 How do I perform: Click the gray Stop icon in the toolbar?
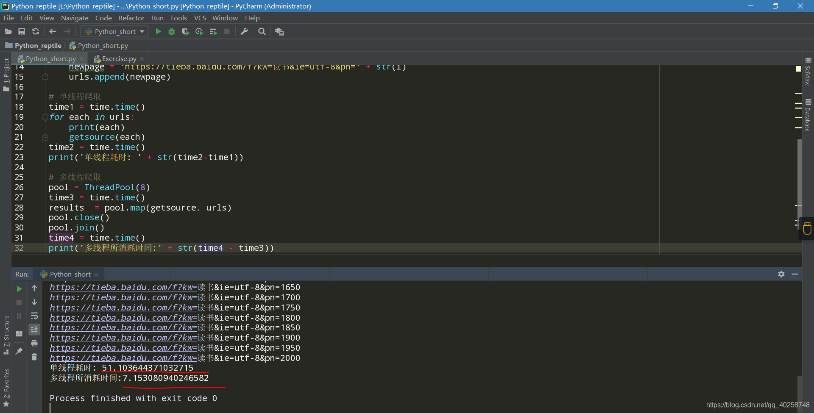(227, 31)
